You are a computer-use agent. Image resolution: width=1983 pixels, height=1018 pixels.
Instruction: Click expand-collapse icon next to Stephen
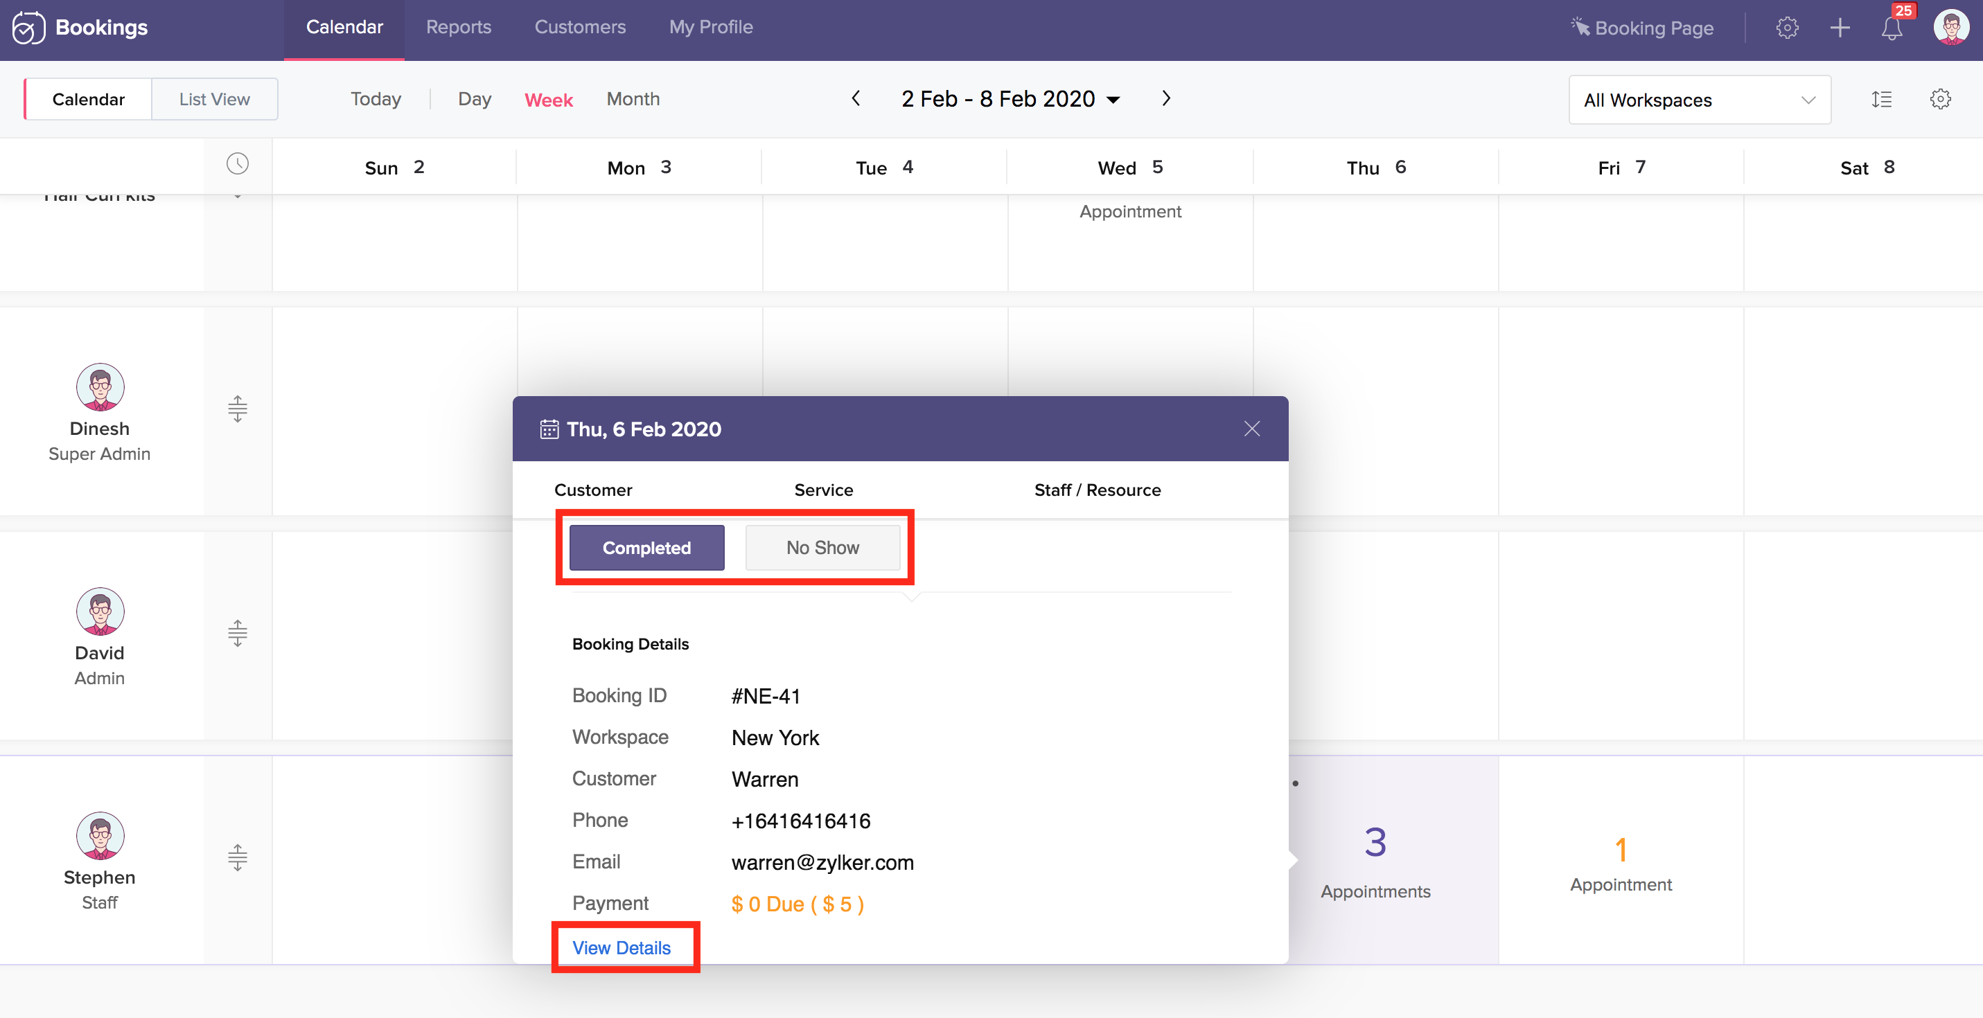[x=237, y=857]
